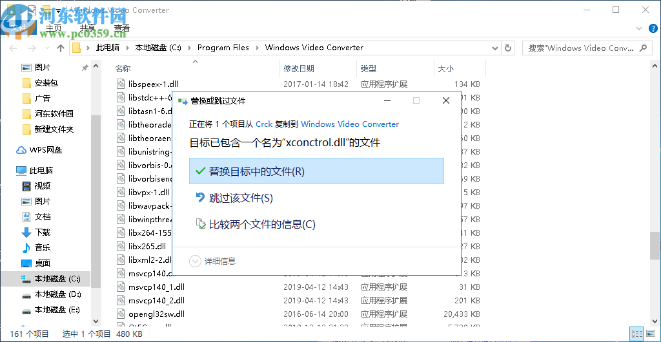Select 此电脑 in navigation pane
This screenshot has width=661, height=342.
point(41,171)
